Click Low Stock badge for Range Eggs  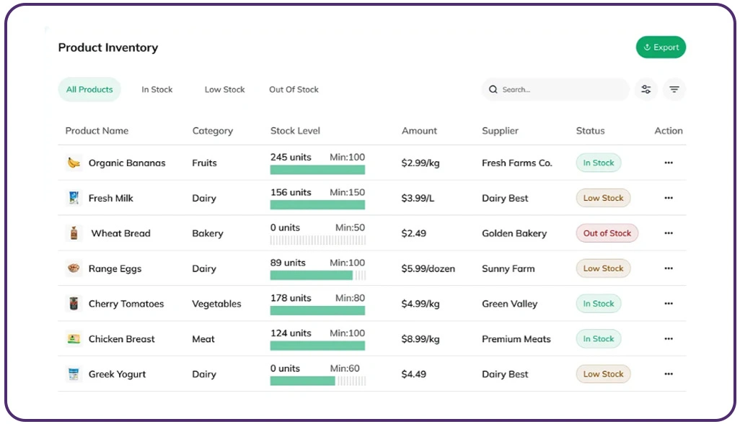[603, 269]
